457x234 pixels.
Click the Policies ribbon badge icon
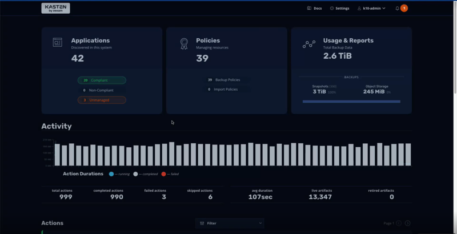click(x=184, y=43)
